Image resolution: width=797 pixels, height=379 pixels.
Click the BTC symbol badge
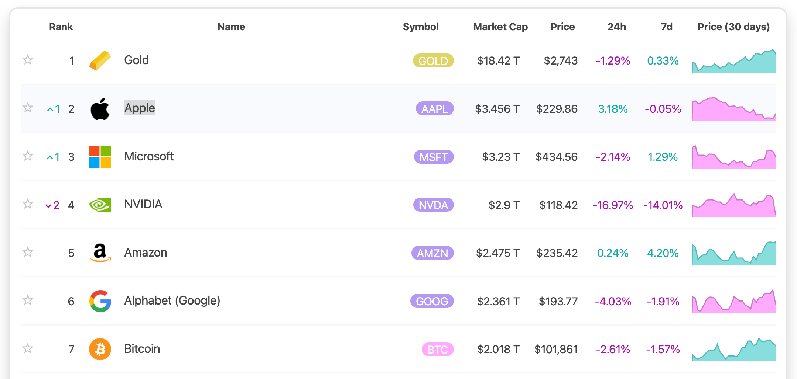[438, 349]
